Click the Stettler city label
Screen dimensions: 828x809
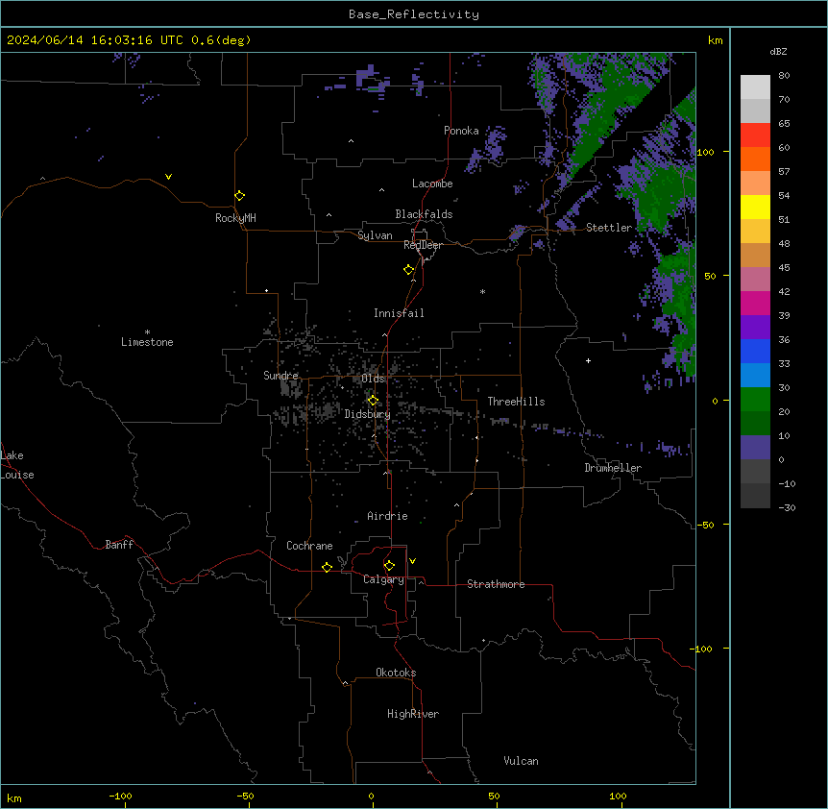(x=609, y=228)
